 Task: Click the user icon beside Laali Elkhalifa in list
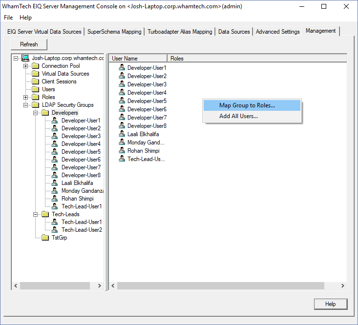(122, 134)
